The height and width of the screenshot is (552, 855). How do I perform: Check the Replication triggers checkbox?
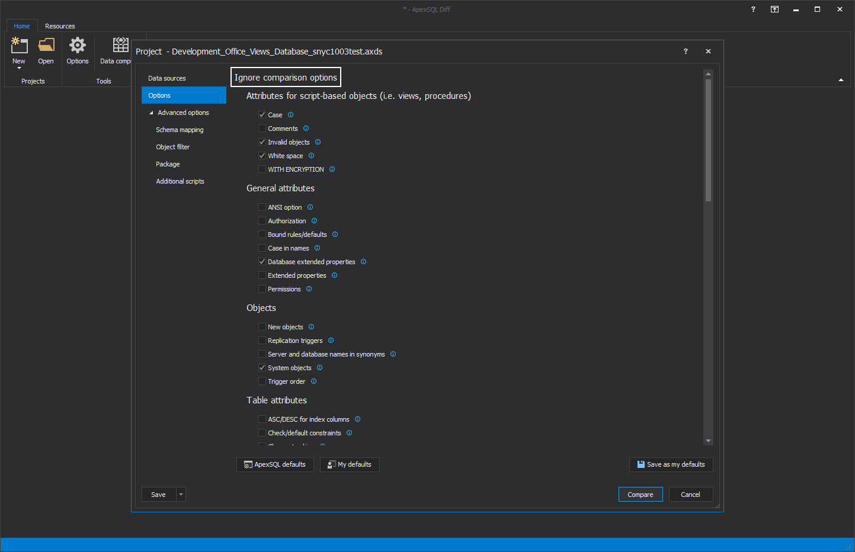(x=262, y=341)
